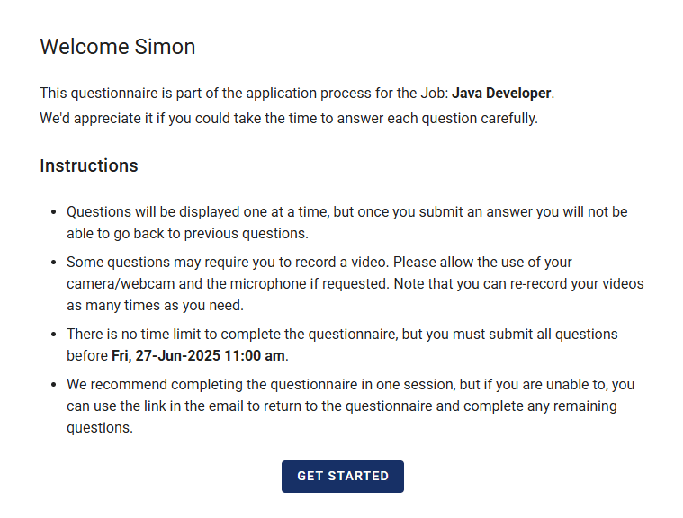Click the Instructions heading
Viewport: 683px width, 518px height.
tap(89, 166)
